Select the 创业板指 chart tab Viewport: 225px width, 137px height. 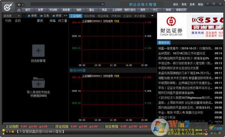point(89,16)
